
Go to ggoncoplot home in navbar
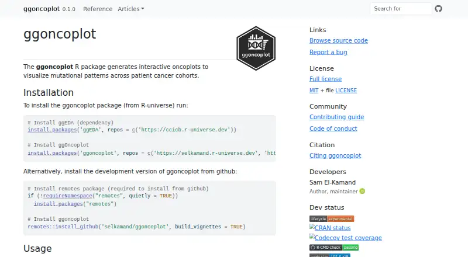coord(42,9)
